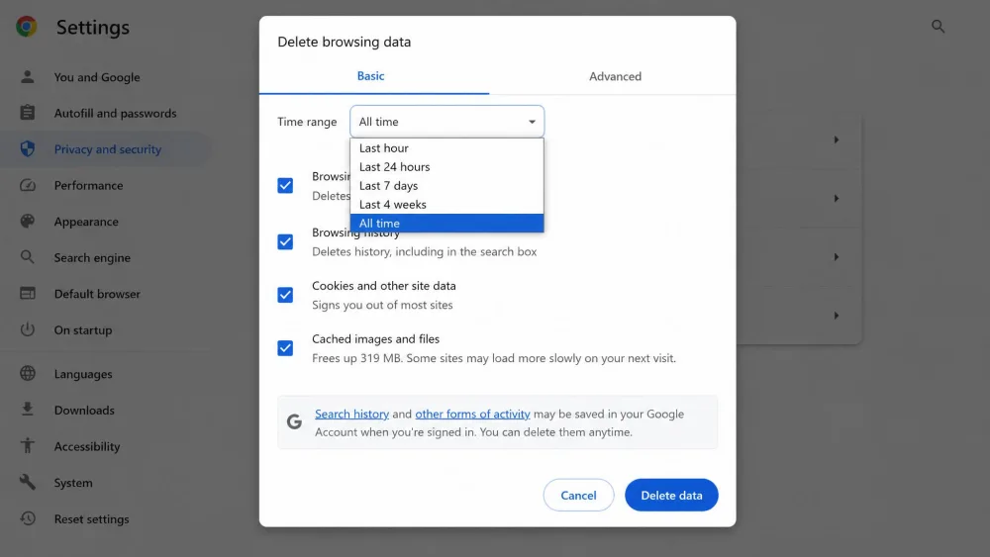Open Reset settings page
Screen dimensions: 990x557
coord(91,518)
